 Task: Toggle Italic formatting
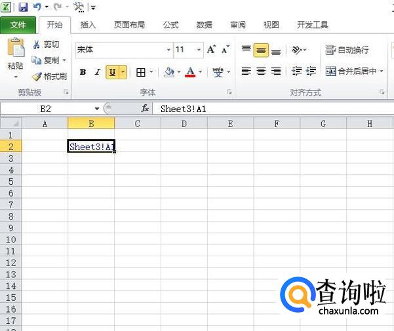click(x=98, y=72)
